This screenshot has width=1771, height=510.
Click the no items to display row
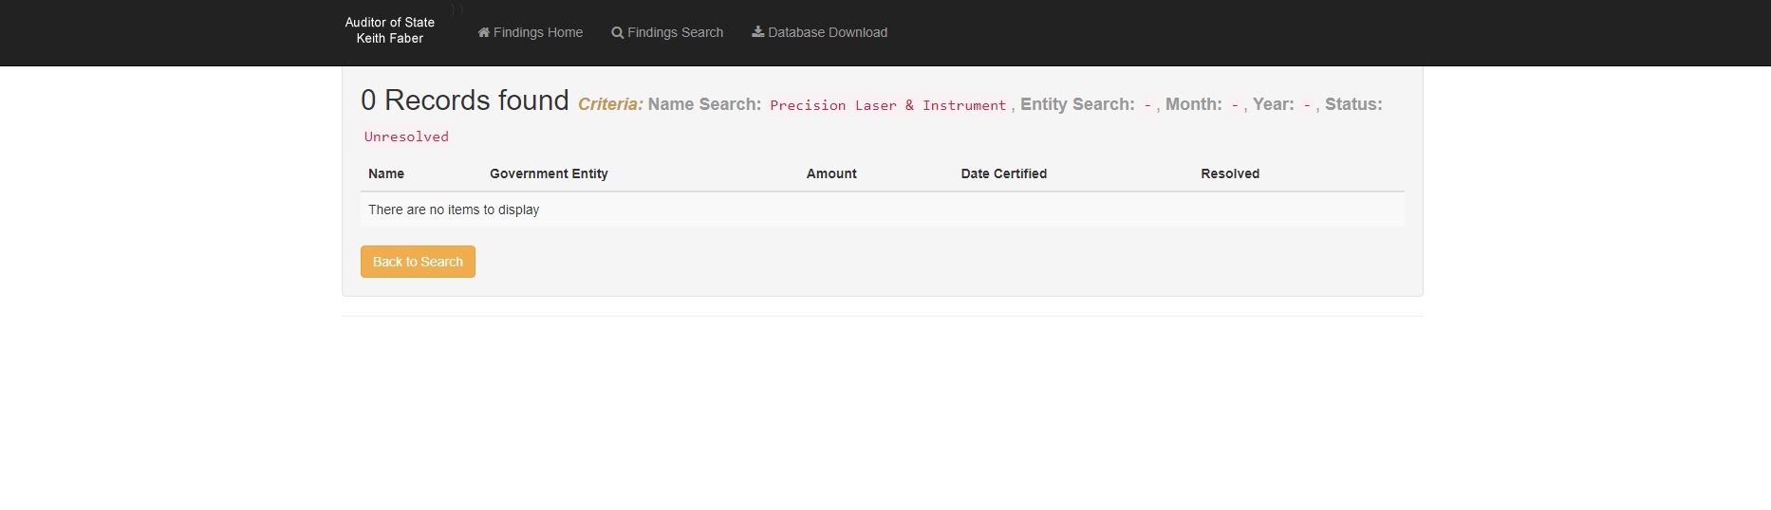[x=454, y=209]
